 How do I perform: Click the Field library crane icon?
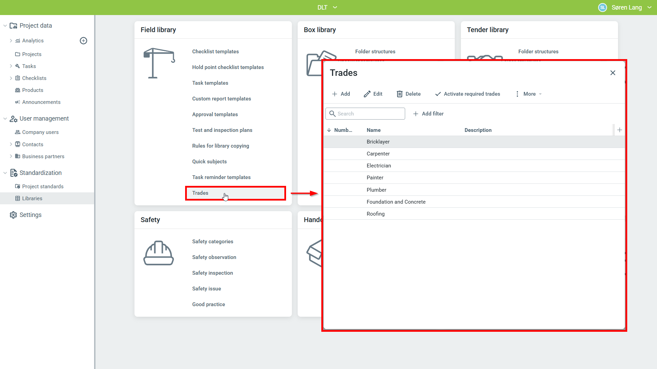point(159,63)
